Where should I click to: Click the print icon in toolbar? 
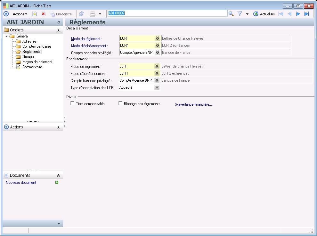(x=93, y=14)
